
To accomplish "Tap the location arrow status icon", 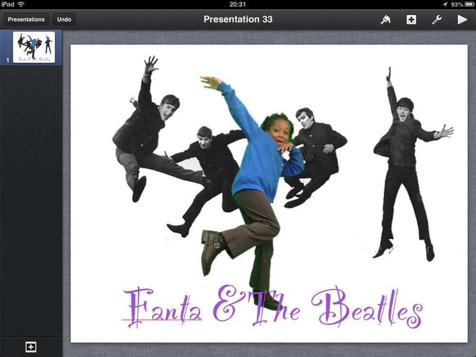I will [445, 4].
